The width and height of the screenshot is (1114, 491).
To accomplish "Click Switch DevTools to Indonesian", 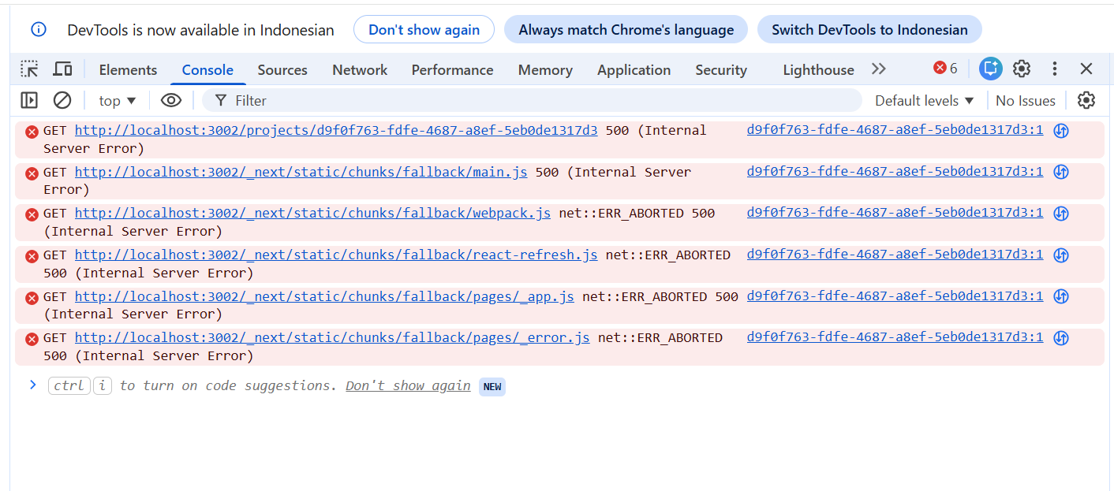I will 869,30.
